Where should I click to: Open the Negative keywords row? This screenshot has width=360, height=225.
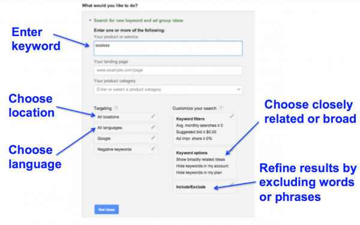click(x=125, y=149)
